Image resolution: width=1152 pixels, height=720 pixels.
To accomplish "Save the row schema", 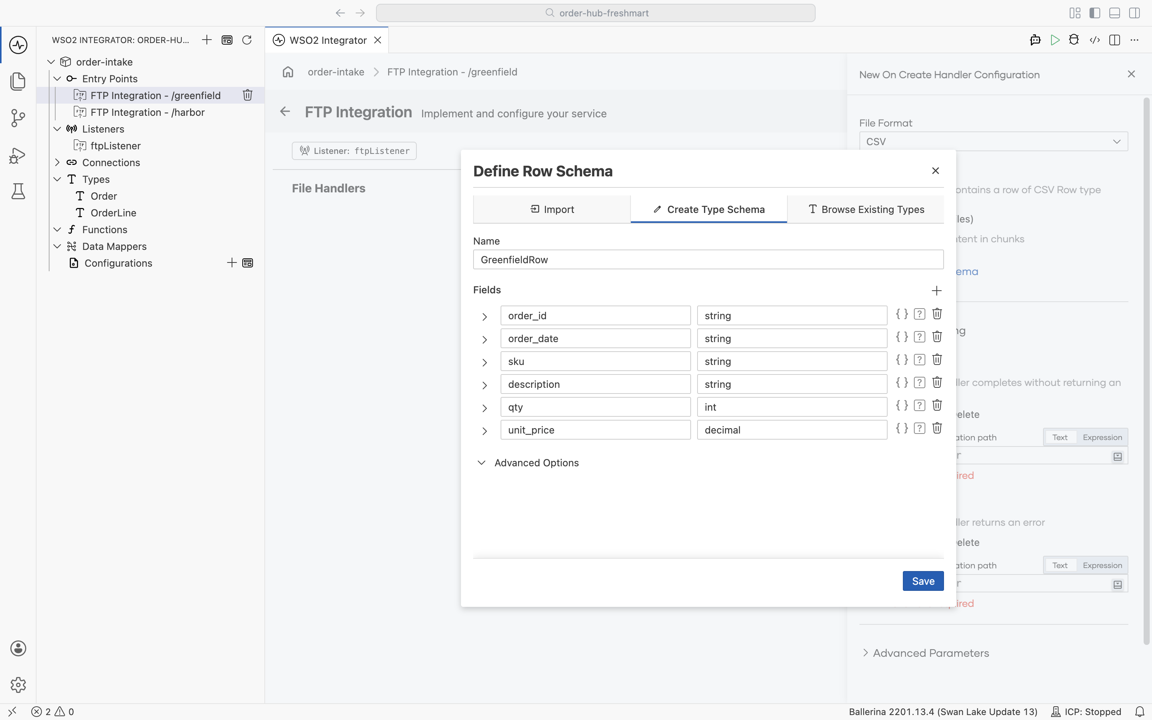I will 923,581.
